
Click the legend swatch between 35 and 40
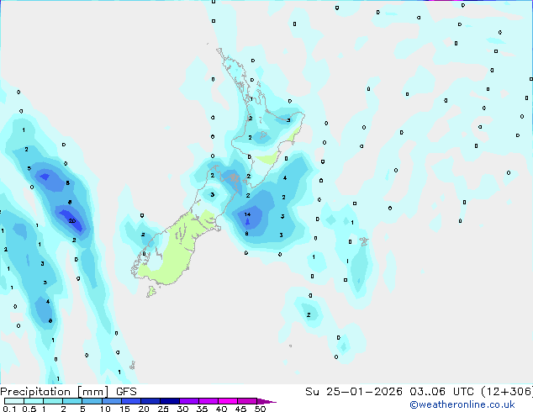[208, 401]
